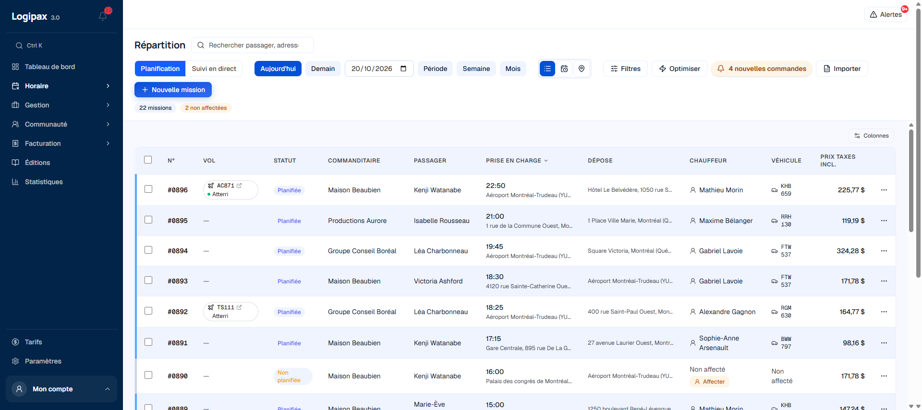Open the Colonnes column settings
This screenshot has width=922, height=410.
pyautogui.click(x=871, y=136)
